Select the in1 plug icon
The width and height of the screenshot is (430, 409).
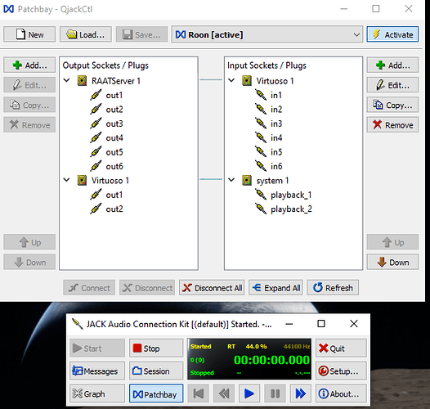(261, 95)
